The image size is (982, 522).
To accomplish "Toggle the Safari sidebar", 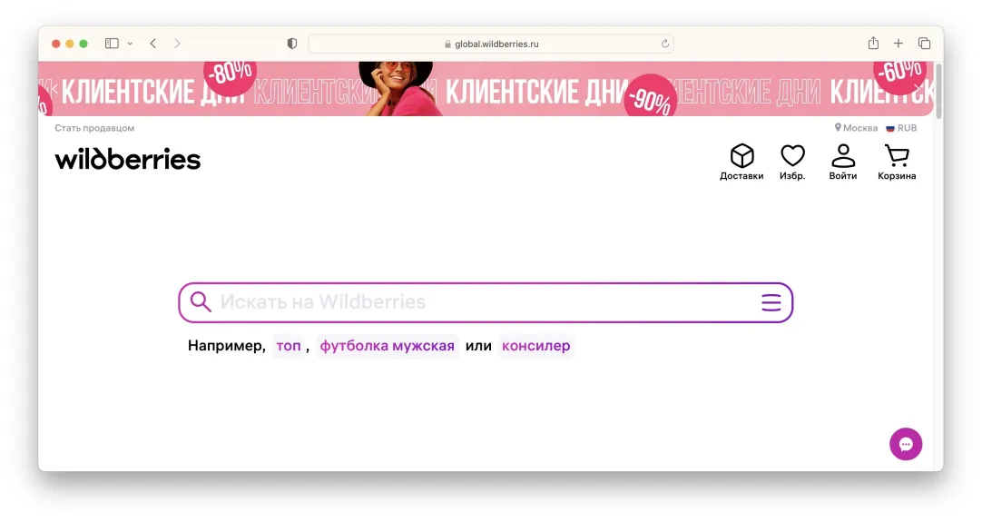I will (112, 44).
